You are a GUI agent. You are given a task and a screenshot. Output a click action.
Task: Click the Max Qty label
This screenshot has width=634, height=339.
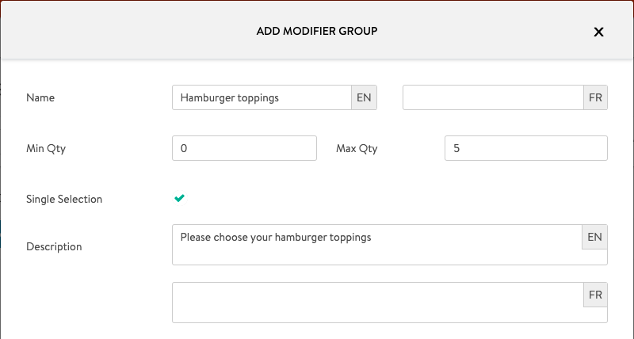point(357,148)
